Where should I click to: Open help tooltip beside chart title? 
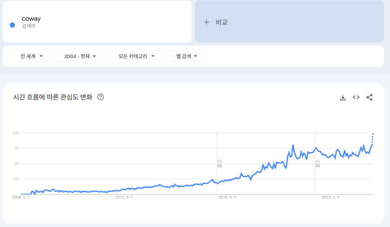click(100, 97)
